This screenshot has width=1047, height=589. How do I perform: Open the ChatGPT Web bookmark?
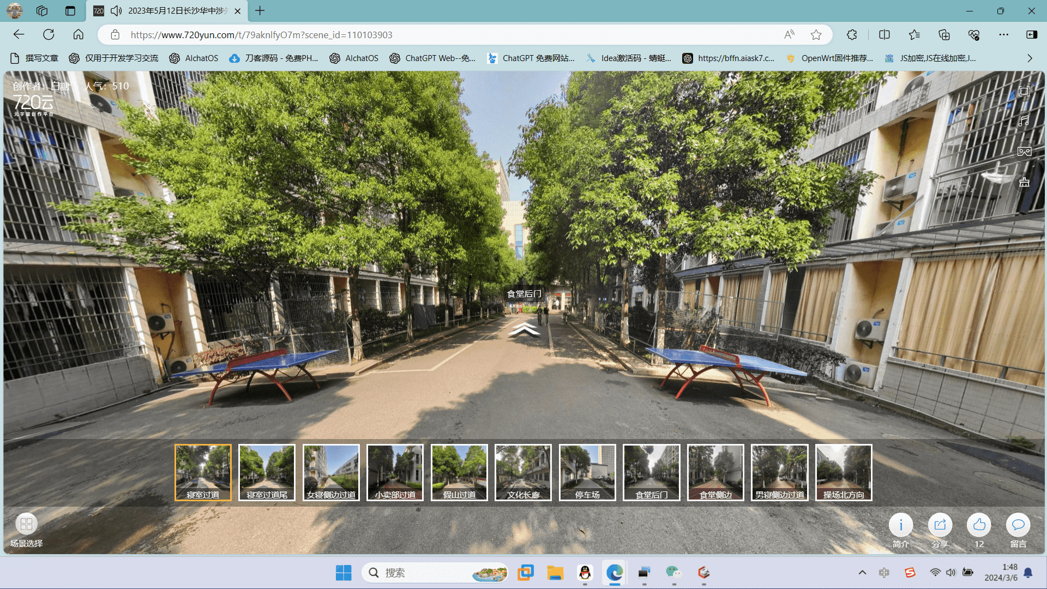[x=432, y=58]
